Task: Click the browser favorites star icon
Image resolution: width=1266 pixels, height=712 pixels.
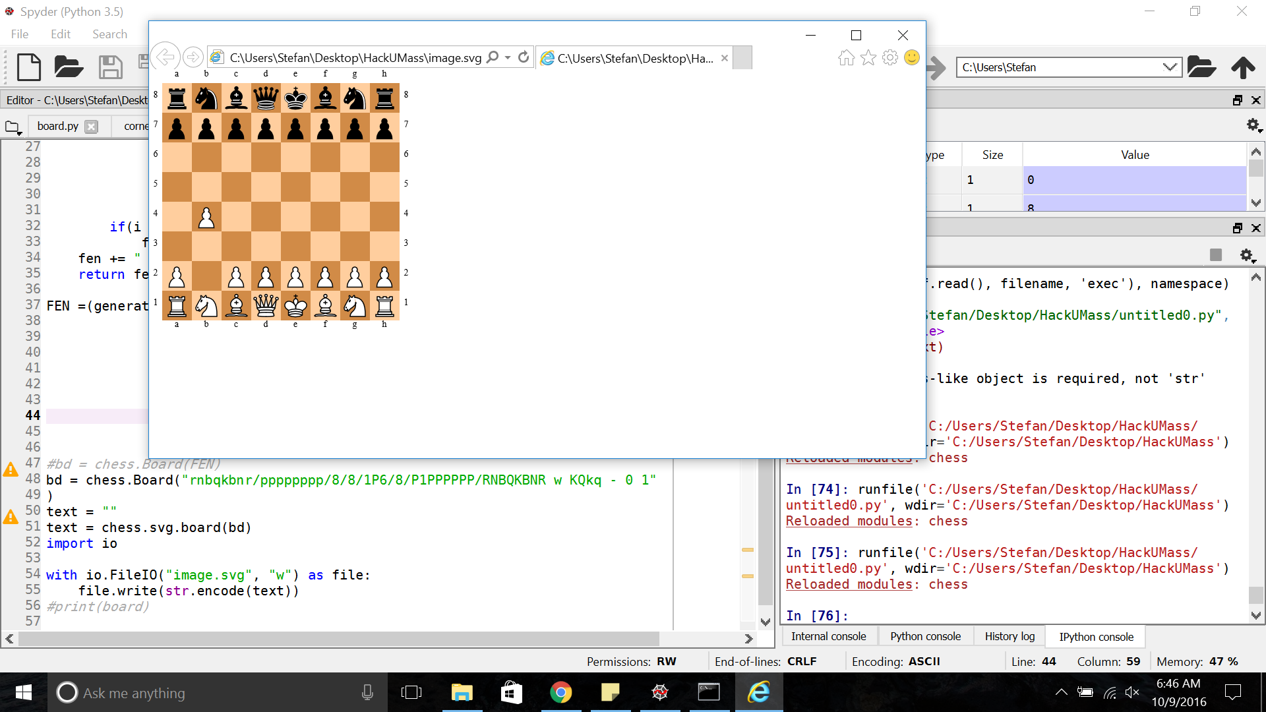Action: click(x=868, y=58)
